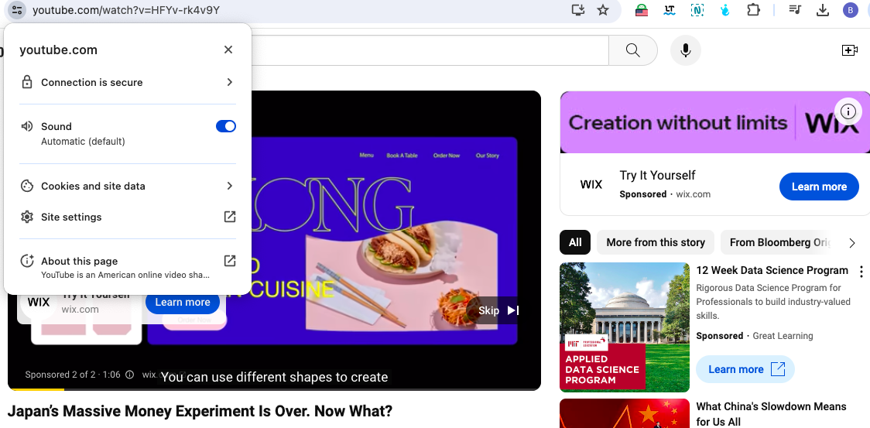Expand Cookies and site data submenu
Screen dimensions: 870x428
point(128,186)
